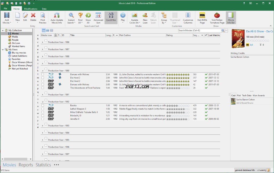
Task: Switch to the Data ribbon tab
Action: (44, 9)
